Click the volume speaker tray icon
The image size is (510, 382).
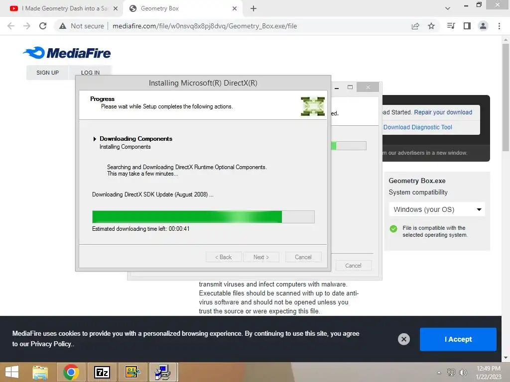(x=463, y=372)
